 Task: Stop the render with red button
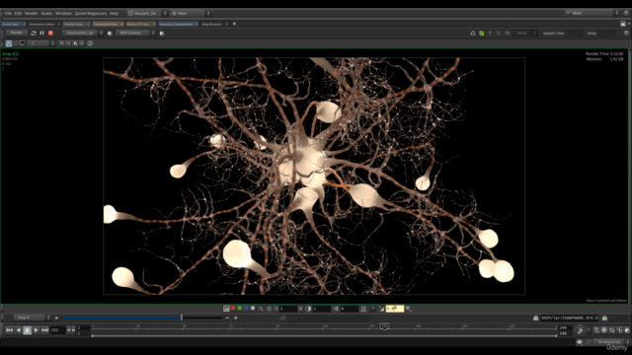[50, 33]
